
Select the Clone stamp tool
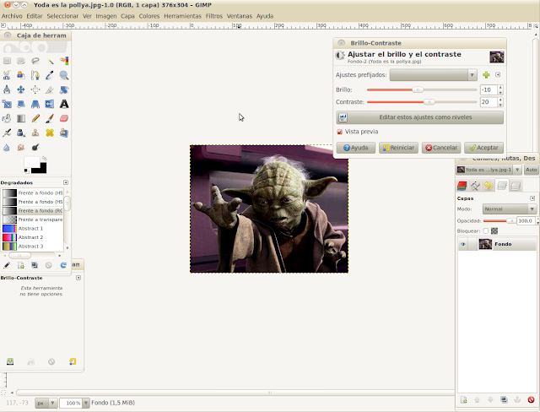click(35, 133)
